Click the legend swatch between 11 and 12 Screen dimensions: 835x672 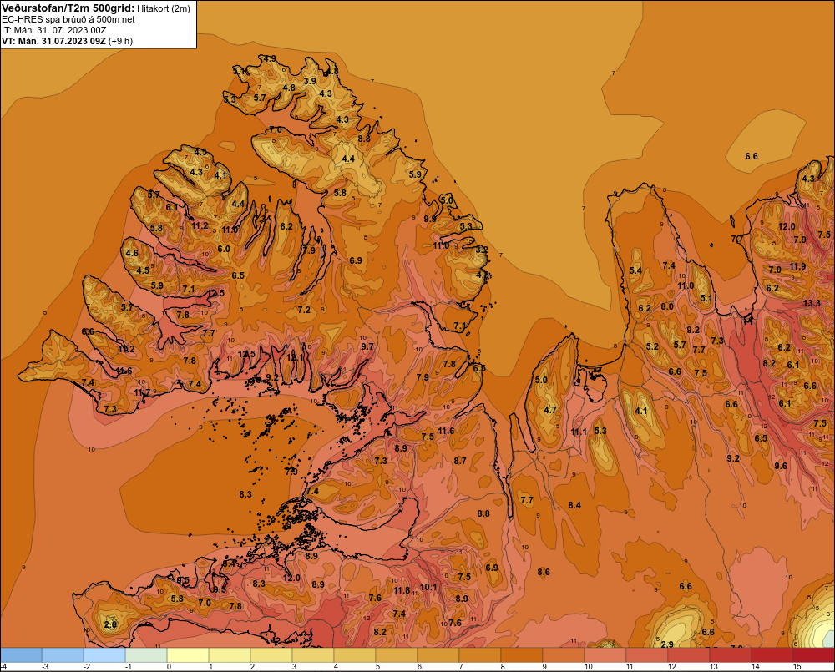pyautogui.click(x=647, y=655)
